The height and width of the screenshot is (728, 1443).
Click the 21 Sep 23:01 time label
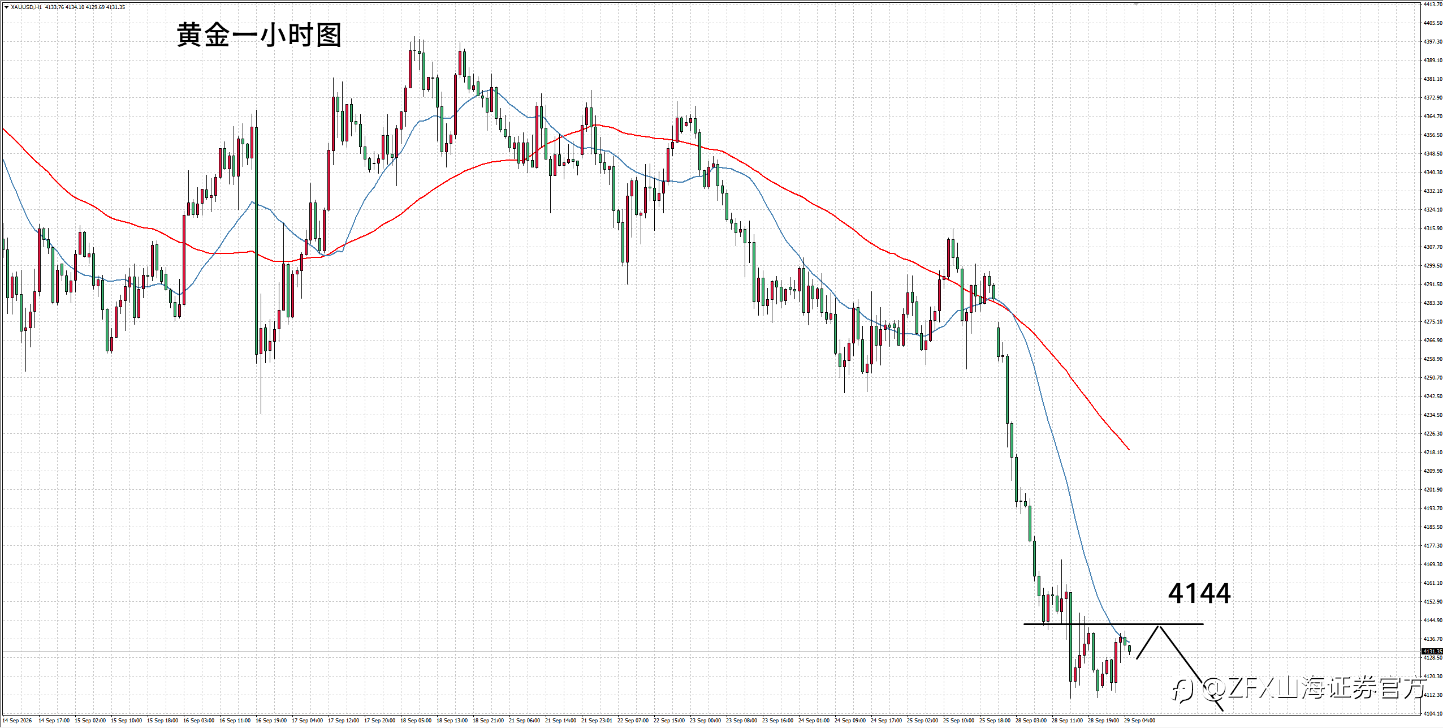[x=597, y=721]
